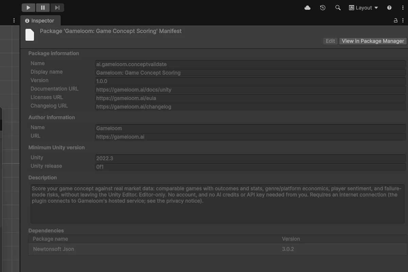Click the Author information section heading

(52, 117)
